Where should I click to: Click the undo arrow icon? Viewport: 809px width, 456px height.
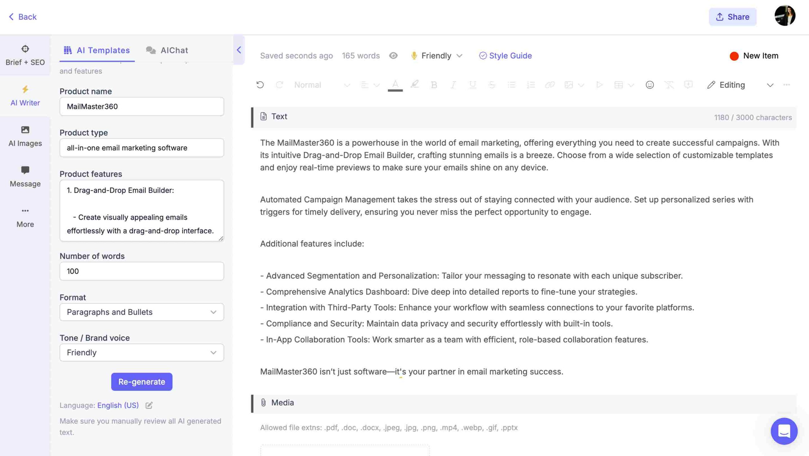[259, 85]
